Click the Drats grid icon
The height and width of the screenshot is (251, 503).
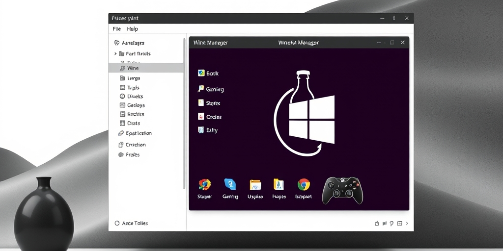[x=122, y=123]
